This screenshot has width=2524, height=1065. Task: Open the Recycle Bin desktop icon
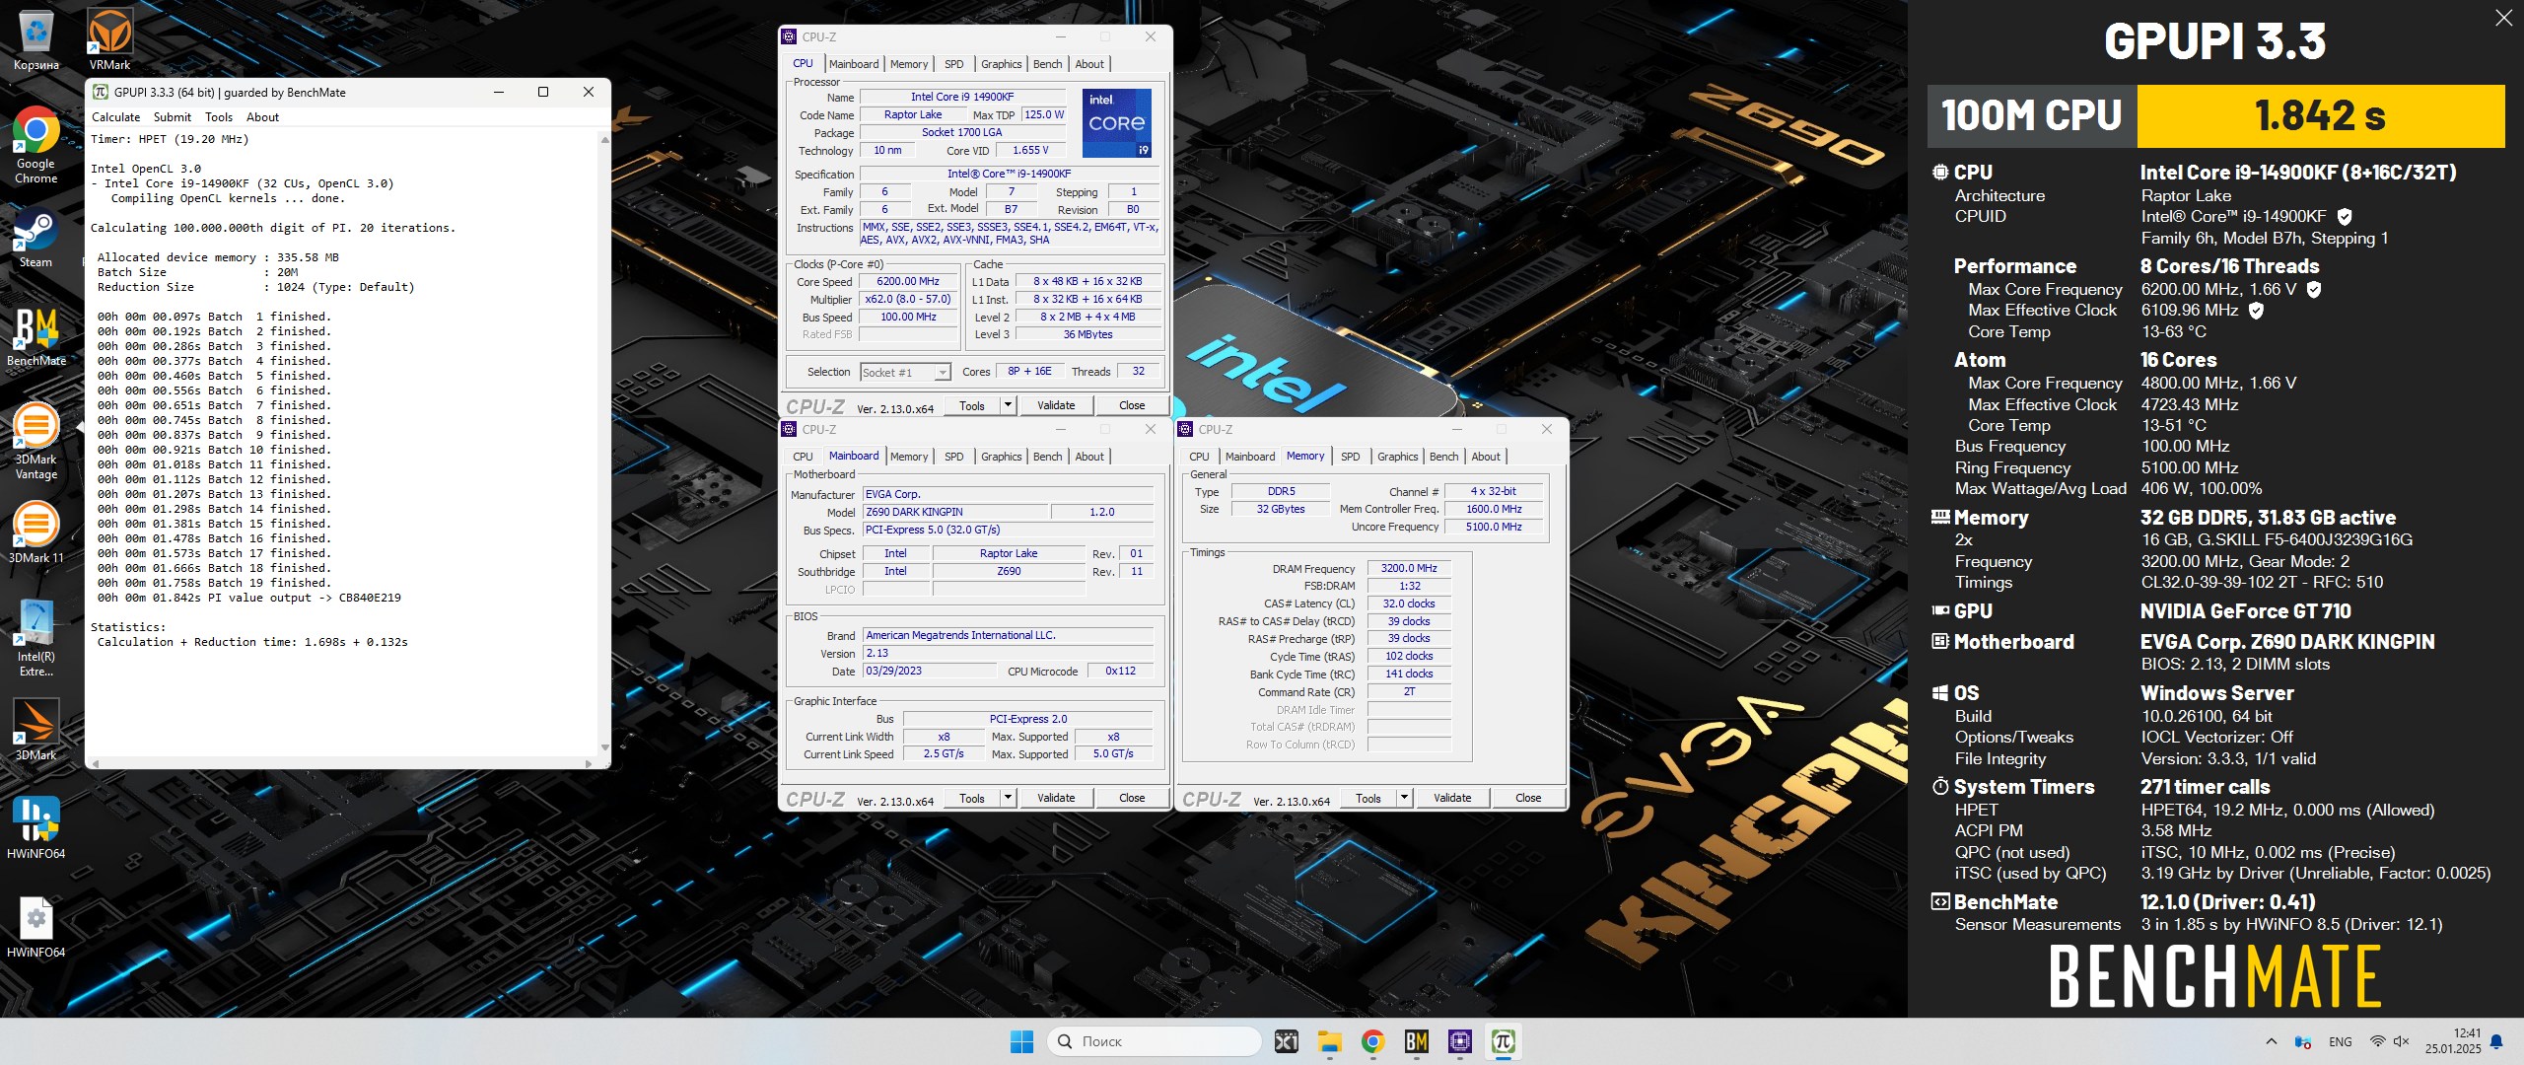(x=35, y=39)
